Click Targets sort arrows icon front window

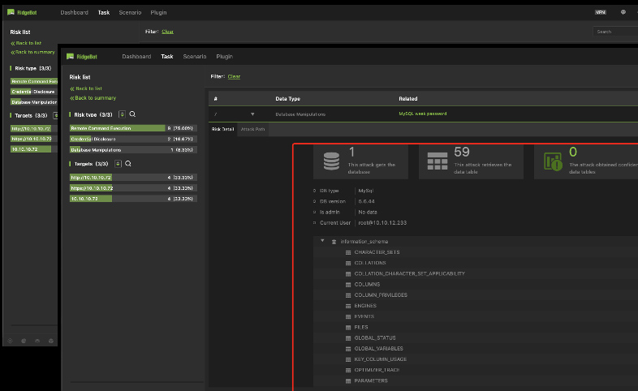click(x=118, y=163)
